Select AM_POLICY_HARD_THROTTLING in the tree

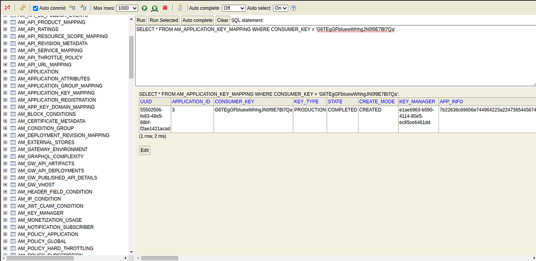coord(55,248)
